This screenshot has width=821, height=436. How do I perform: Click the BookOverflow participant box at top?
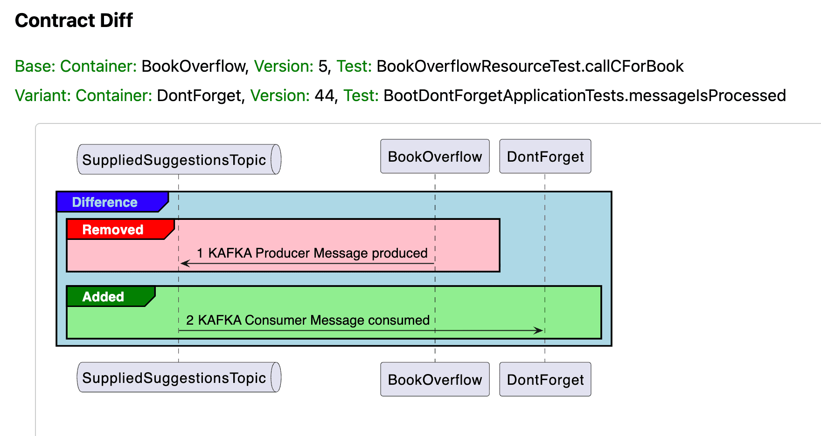click(434, 157)
